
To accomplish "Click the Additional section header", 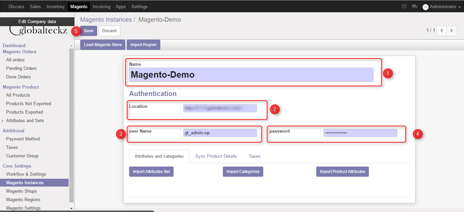I will pos(14,131).
